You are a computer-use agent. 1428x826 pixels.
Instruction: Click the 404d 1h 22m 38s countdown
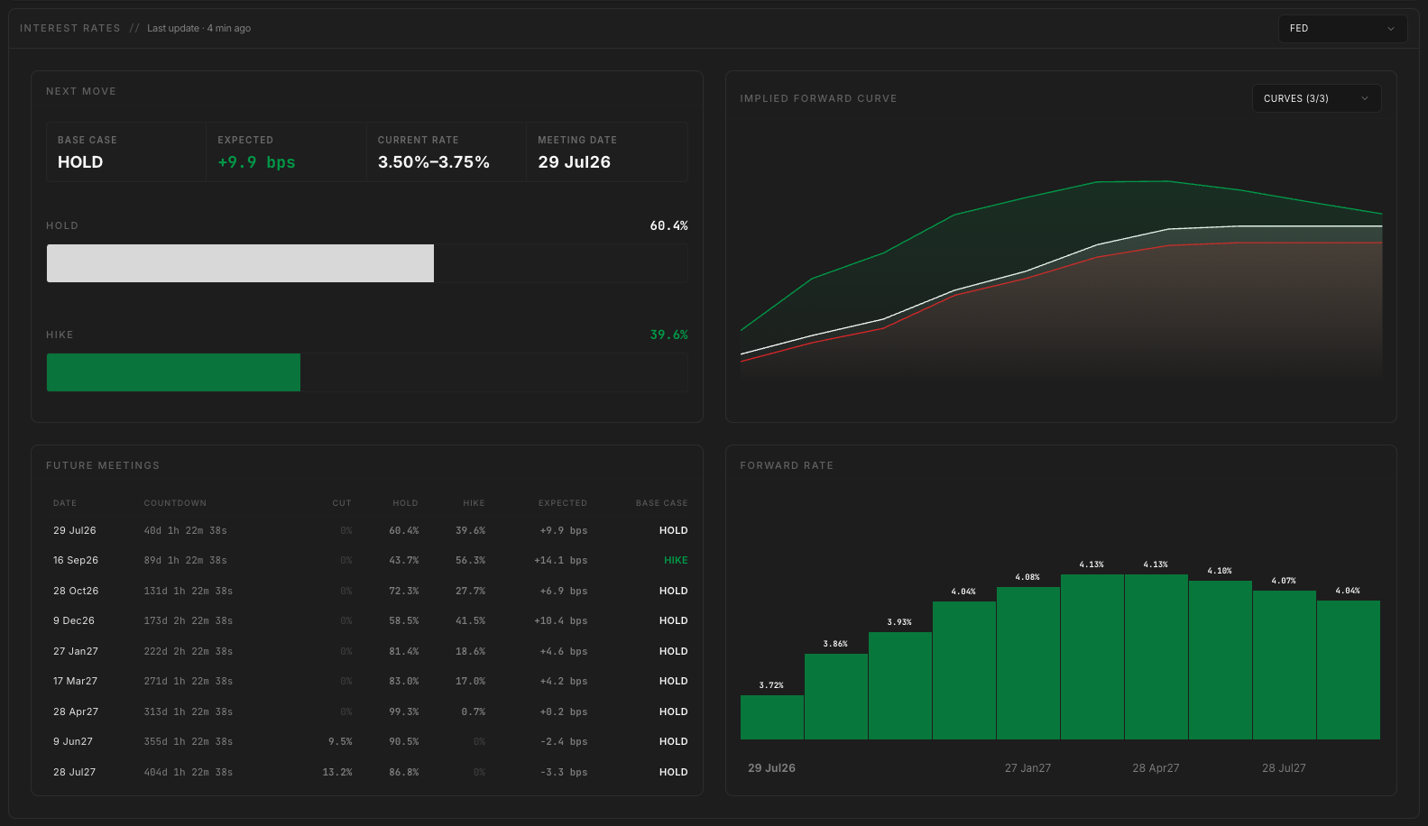[x=189, y=772]
